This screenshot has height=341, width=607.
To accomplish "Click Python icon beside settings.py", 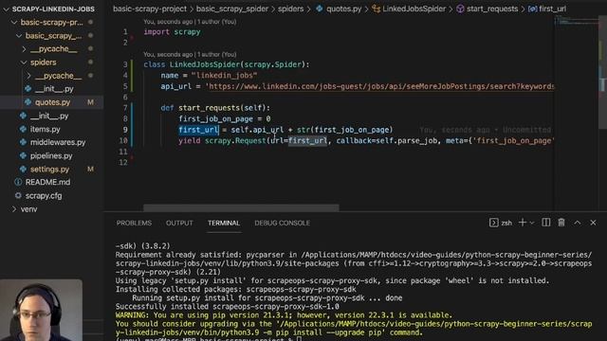I will pyautogui.click(x=23, y=169).
